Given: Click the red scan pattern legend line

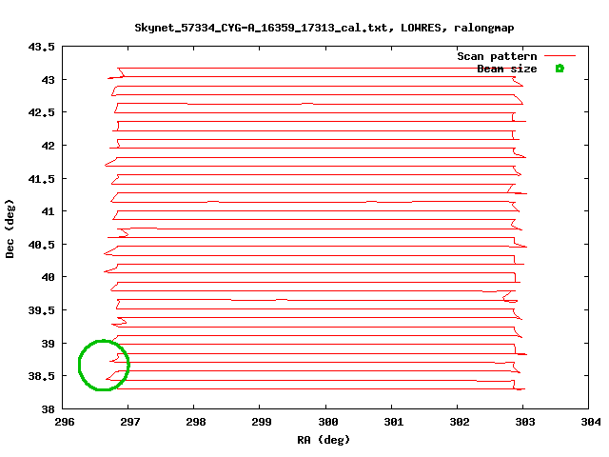Looking at the screenshot, I should click(560, 56).
